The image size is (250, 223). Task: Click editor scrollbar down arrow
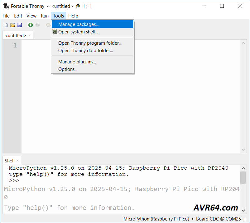pyautogui.click(x=243, y=150)
